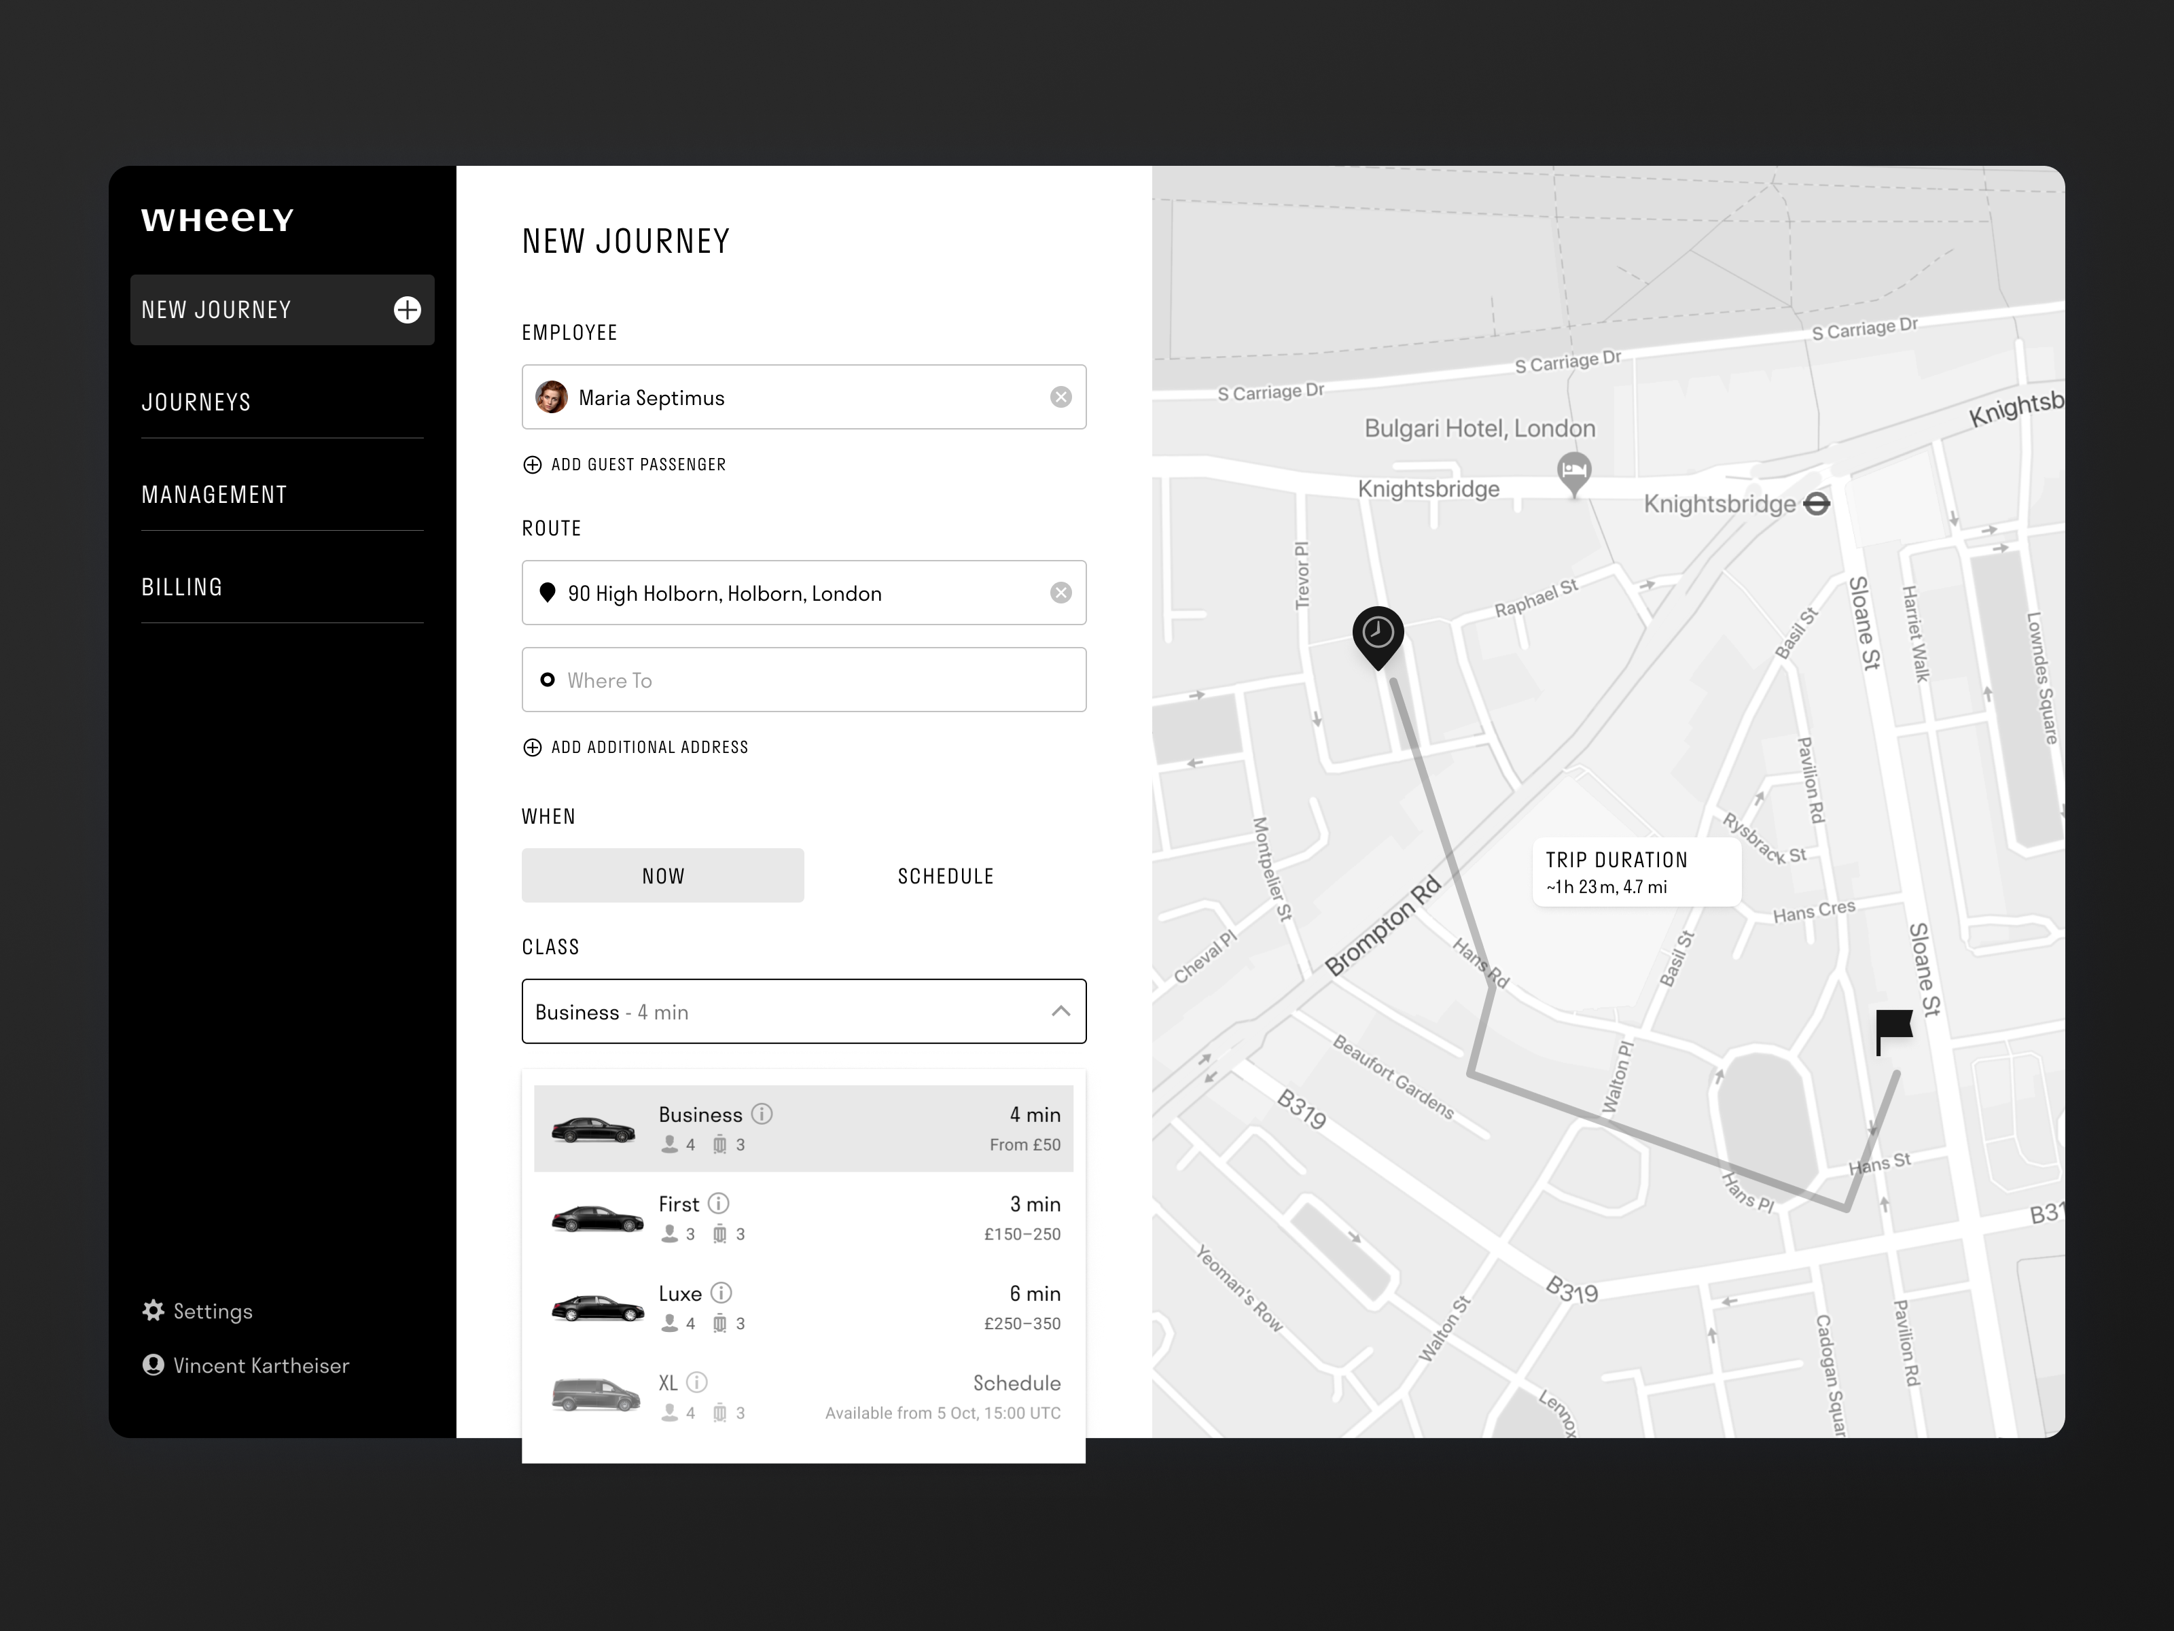This screenshot has height=1631, width=2174.
Task: Click the Wheely logo
Action: (217, 220)
